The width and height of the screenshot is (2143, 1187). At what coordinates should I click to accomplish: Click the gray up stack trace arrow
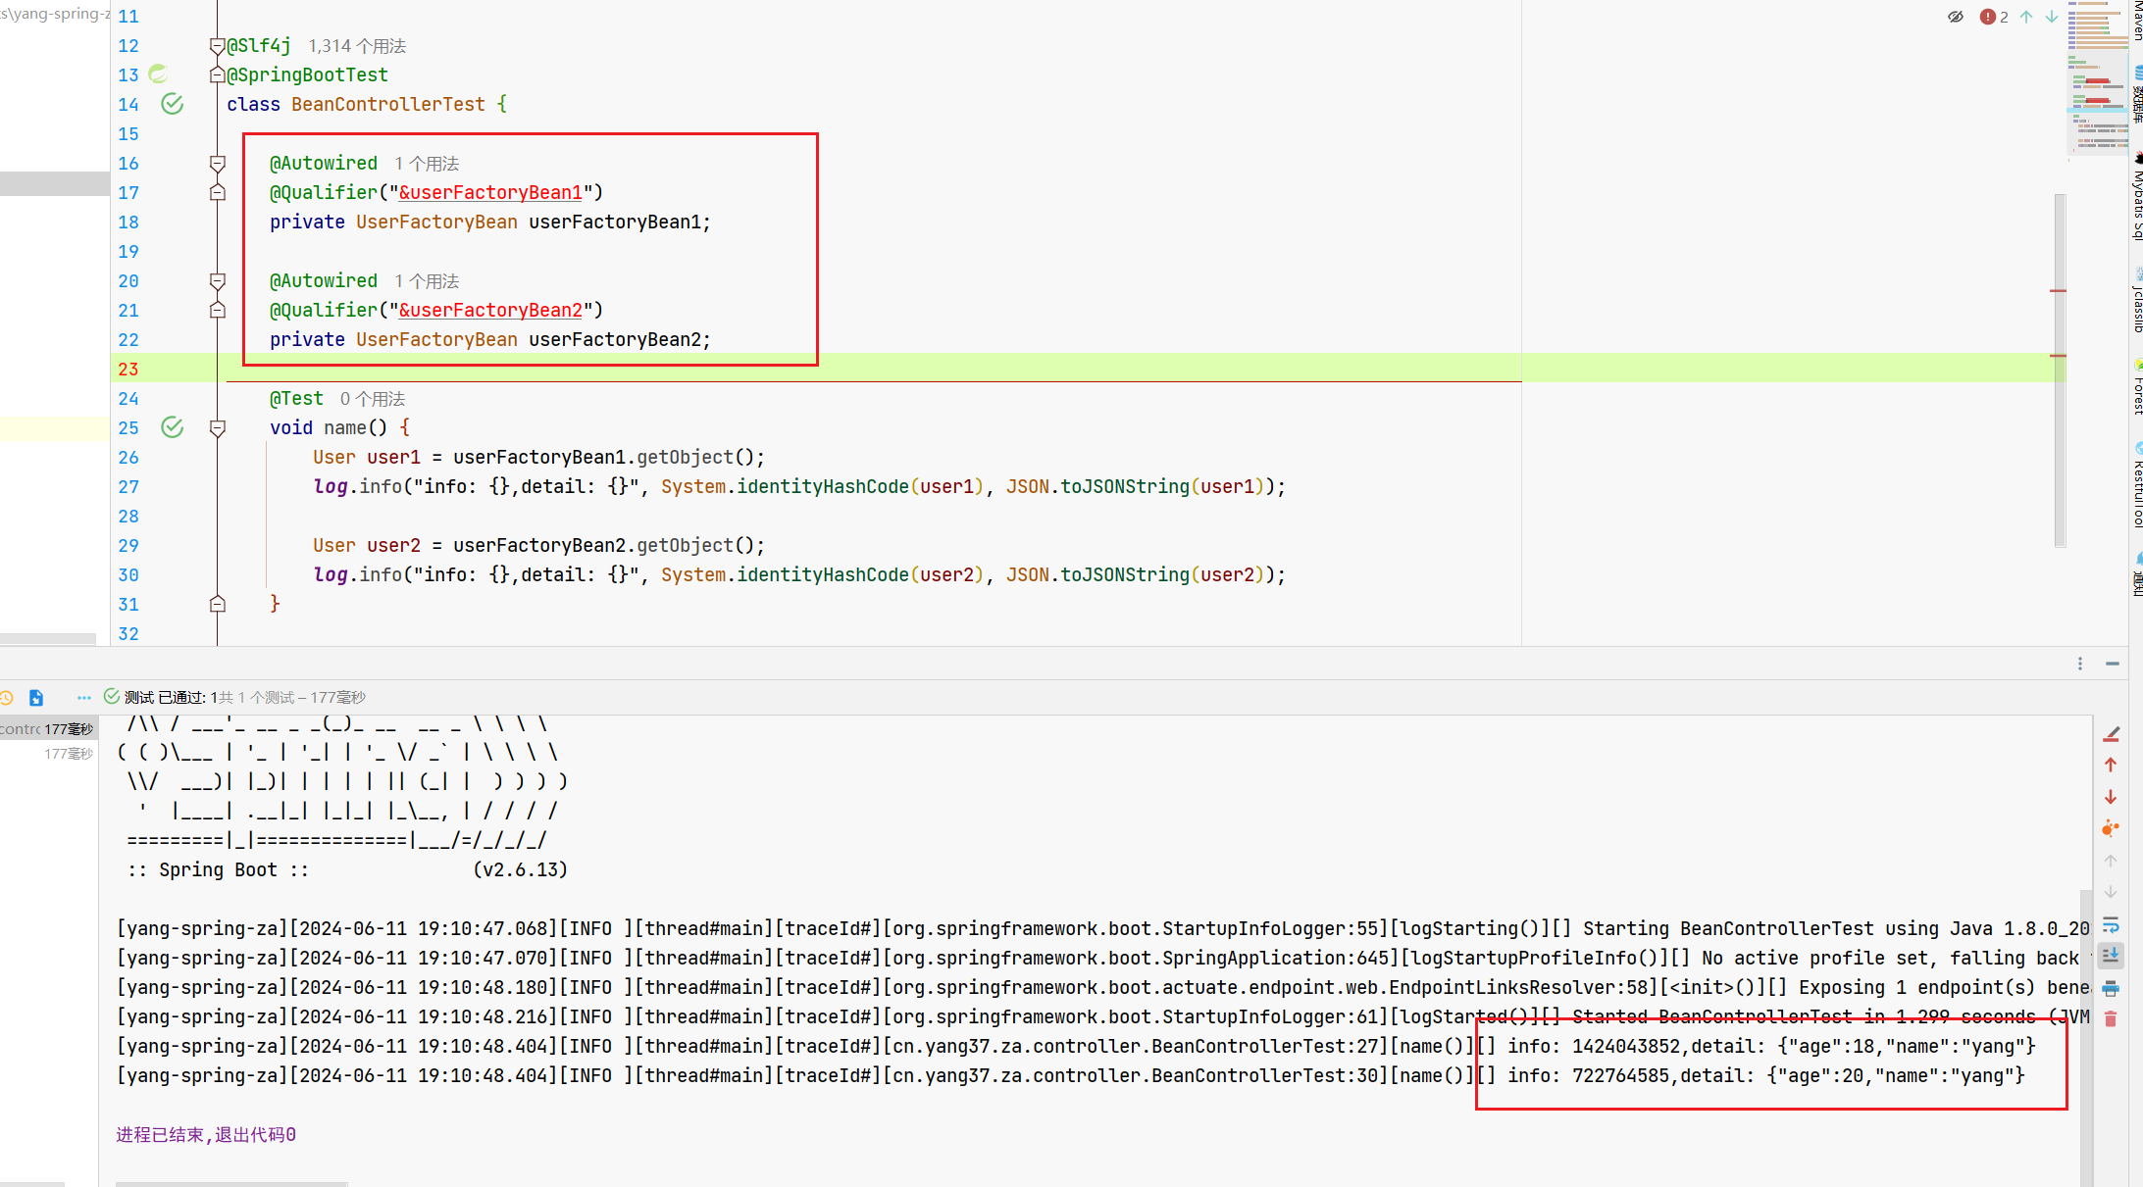[x=2111, y=861]
